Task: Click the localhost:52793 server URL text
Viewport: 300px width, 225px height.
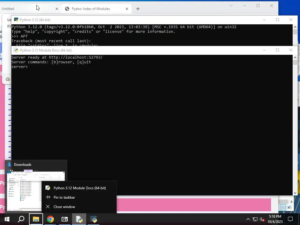Action: pos(76,57)
